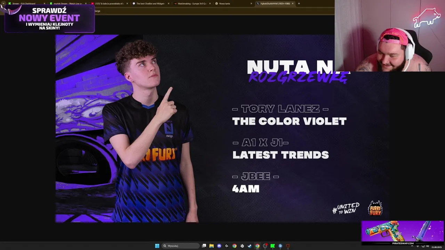Close The best ChatBot and Widgets tab
The image size is (445, 250).
(169, 3)
